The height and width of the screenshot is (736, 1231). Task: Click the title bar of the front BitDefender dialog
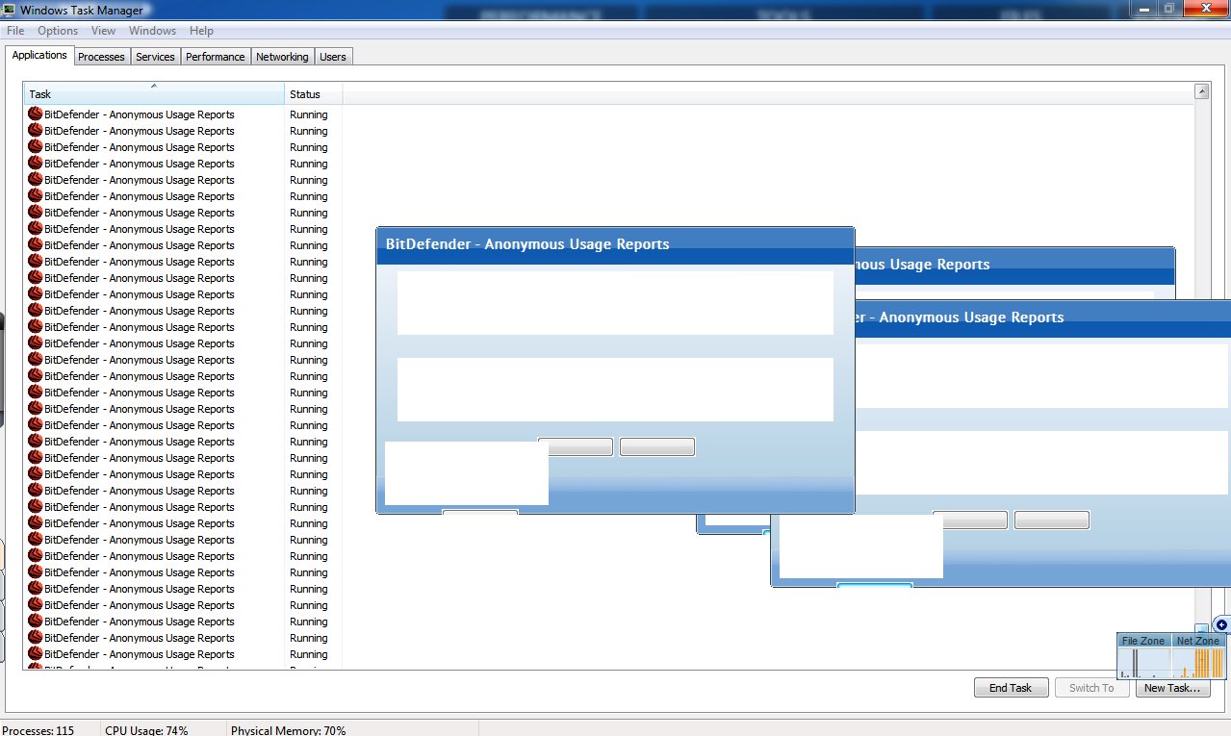[x=615, y=244]
